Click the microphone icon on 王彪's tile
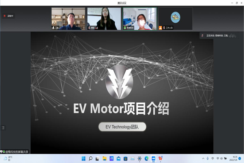Image resolution: width=244 pixels, height=163 pixels. click(53, 28)
